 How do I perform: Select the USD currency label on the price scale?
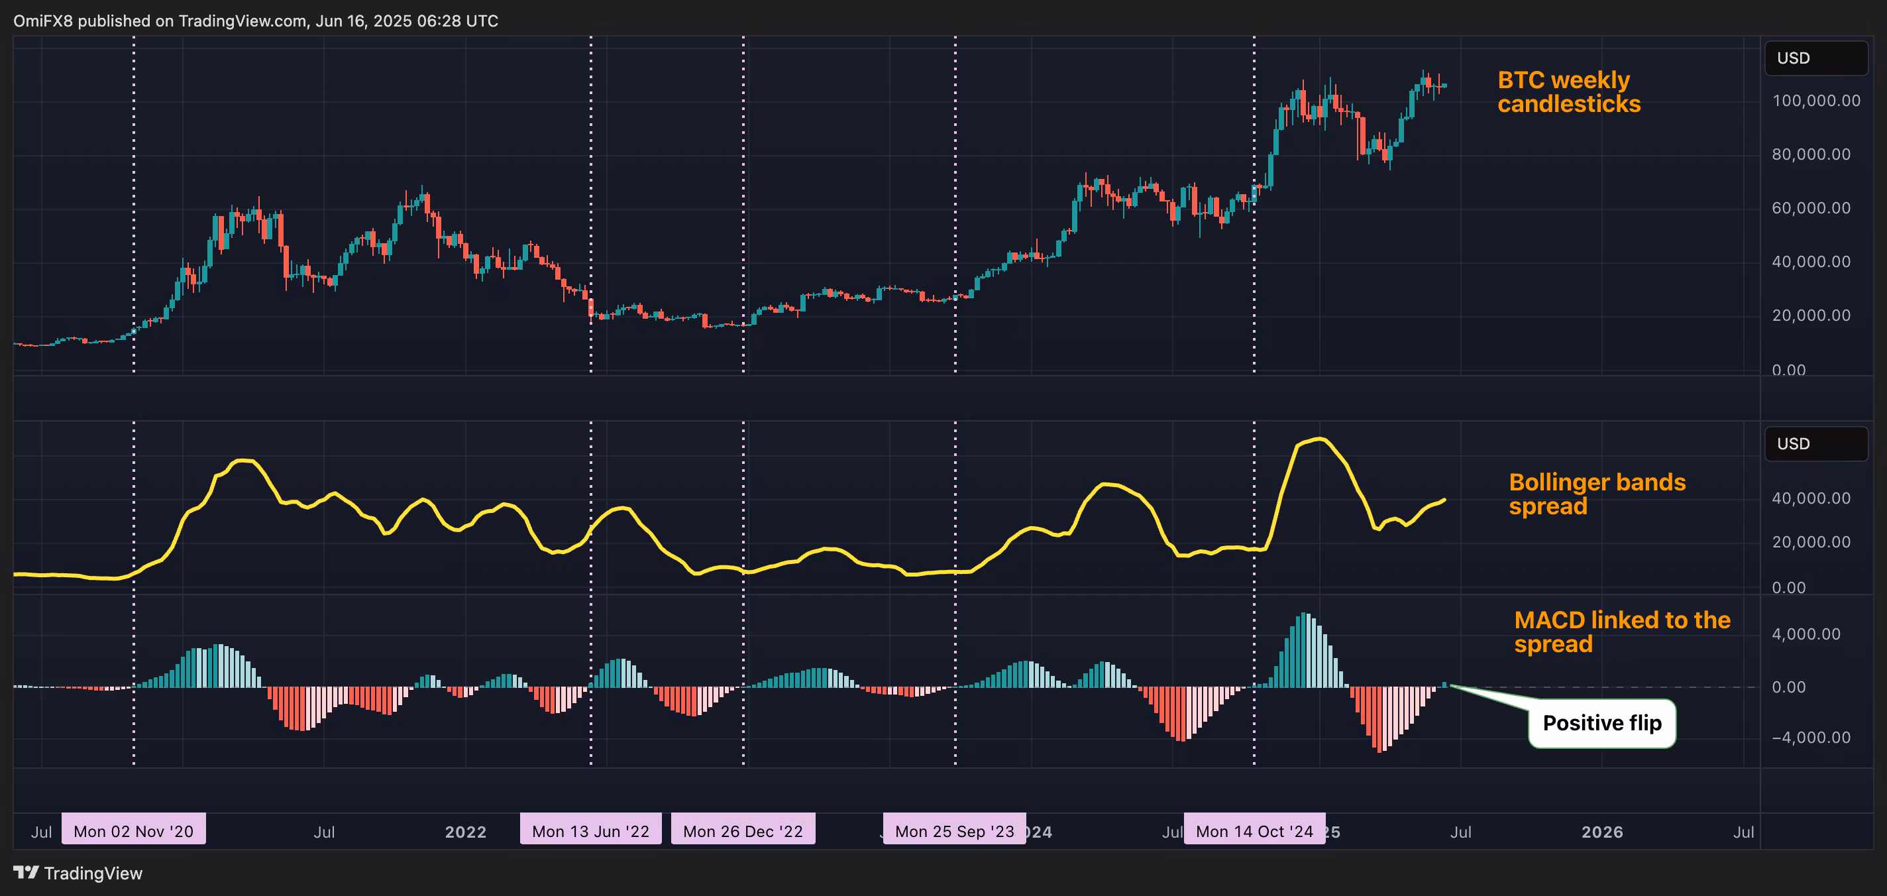(1815, 58)
